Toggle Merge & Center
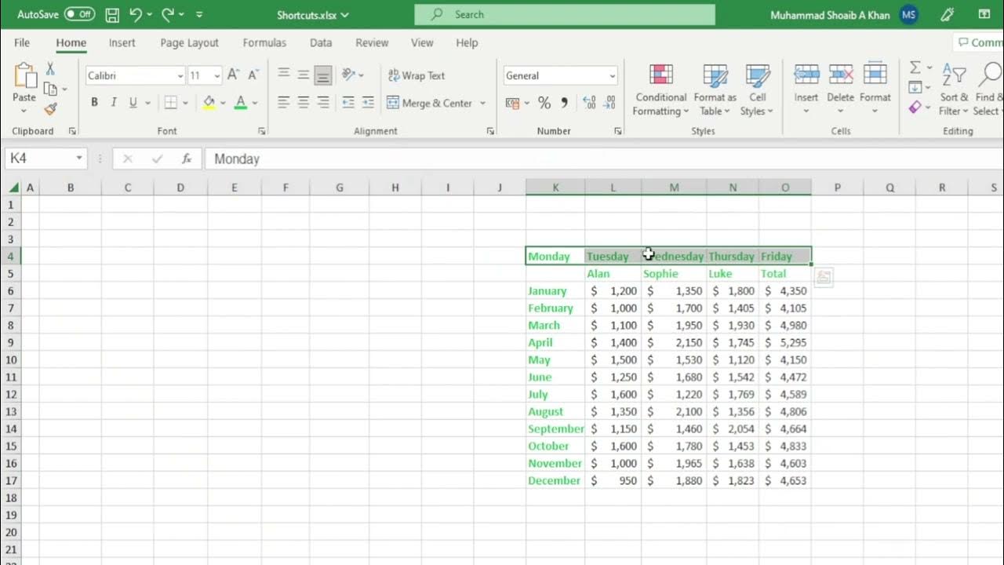This screenshot has width=1004, height=565. 430,103
